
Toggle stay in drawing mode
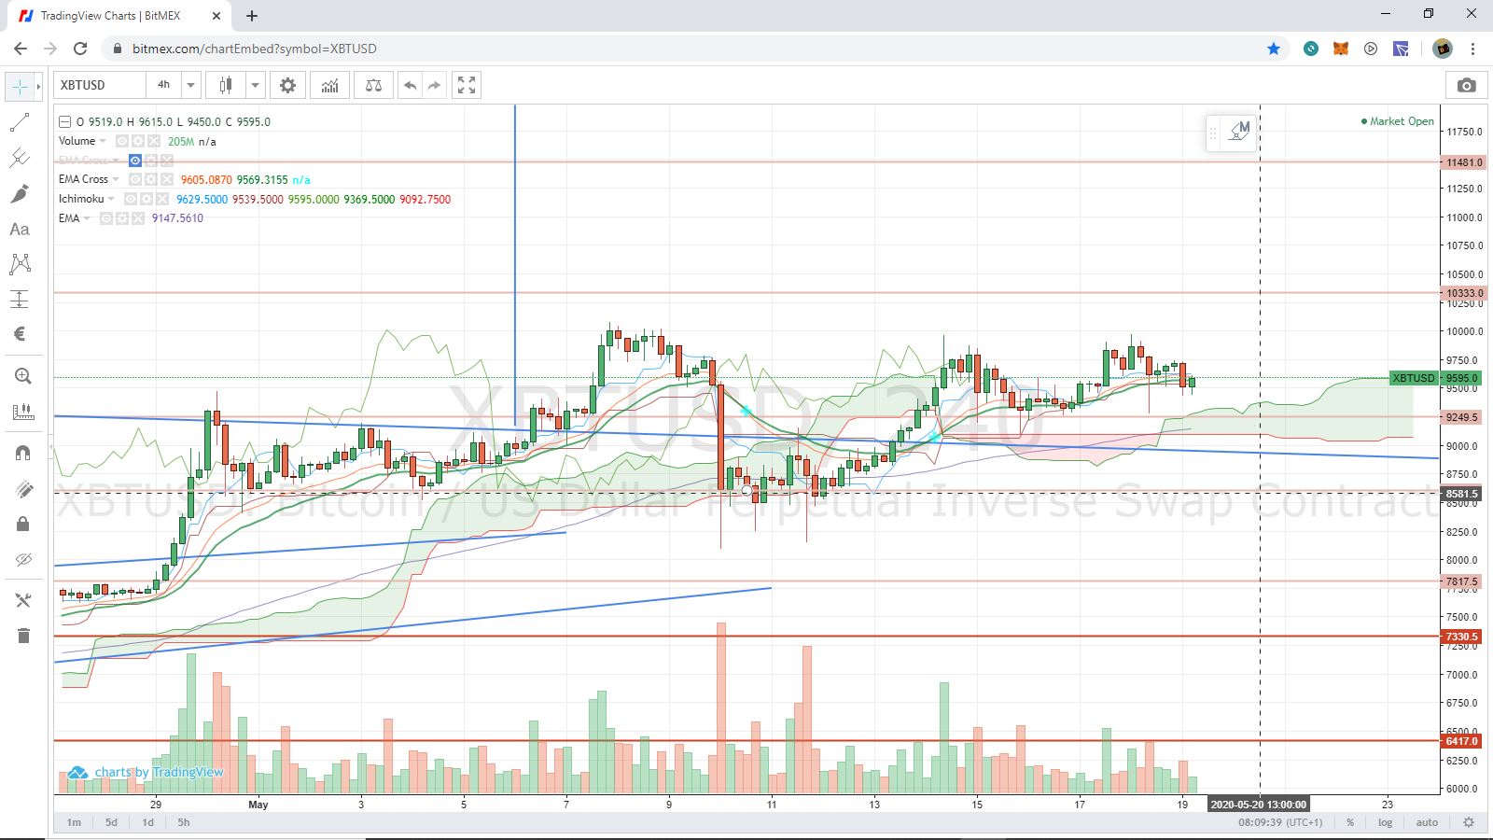(x=23, y=489)
